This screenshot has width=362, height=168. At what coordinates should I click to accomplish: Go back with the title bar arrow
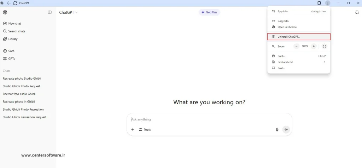pyautogui.click(x=9, y=3)
